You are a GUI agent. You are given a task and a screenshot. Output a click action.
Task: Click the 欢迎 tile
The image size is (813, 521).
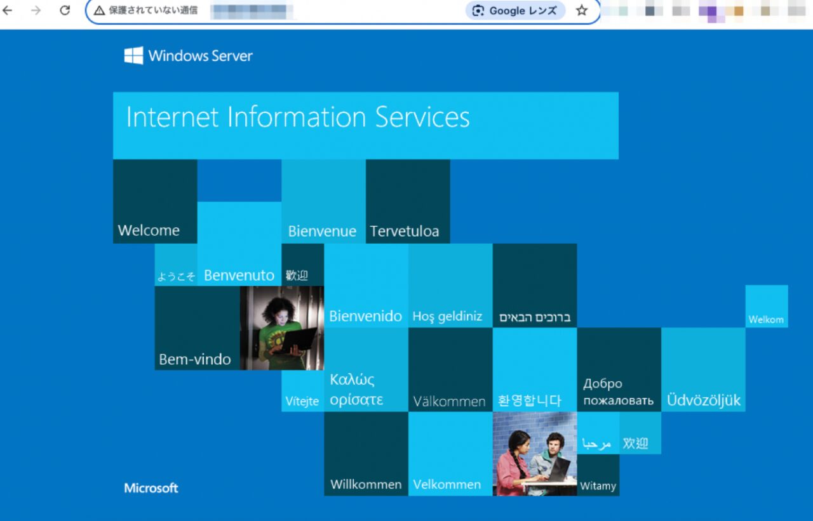(x=640, y=433)
